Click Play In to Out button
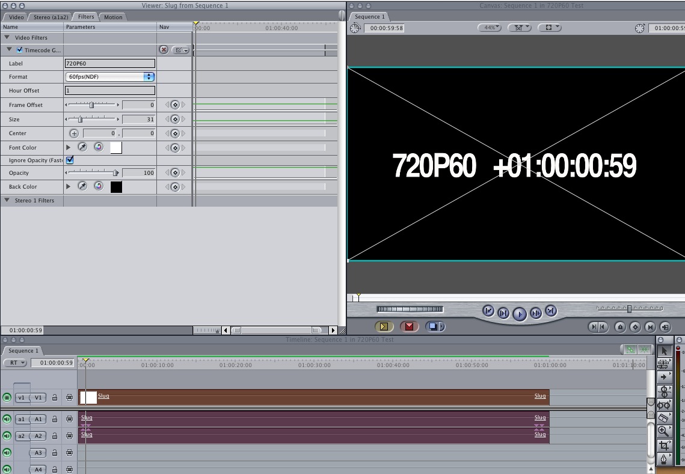Screen dimensions: 685x474 [503, 313]
